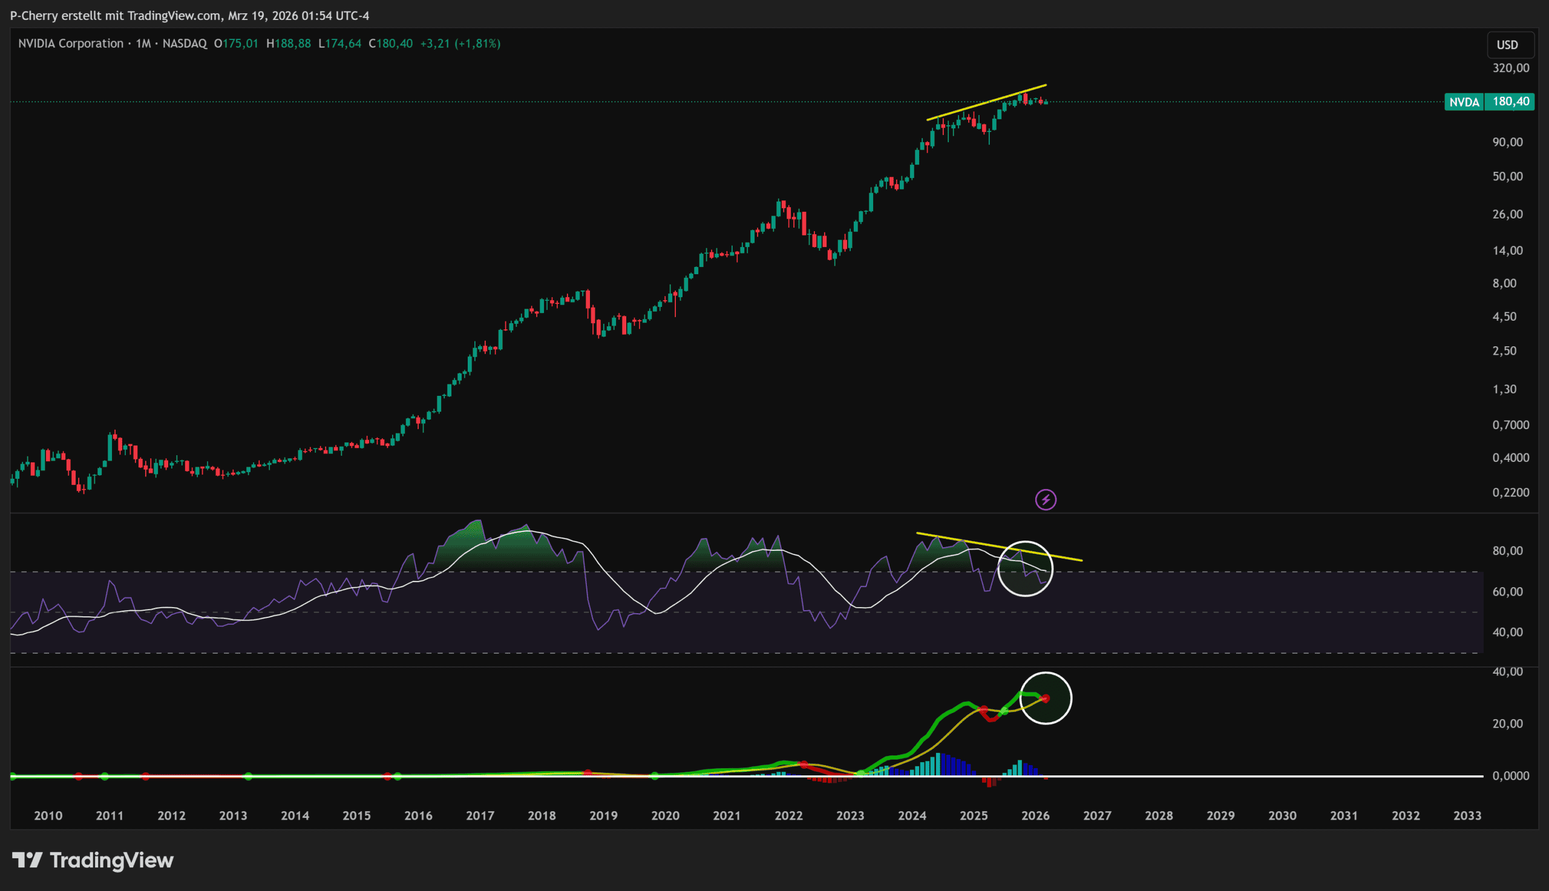
Task: Click the purple lightning bolt icon
Action: coord(1046,500)
